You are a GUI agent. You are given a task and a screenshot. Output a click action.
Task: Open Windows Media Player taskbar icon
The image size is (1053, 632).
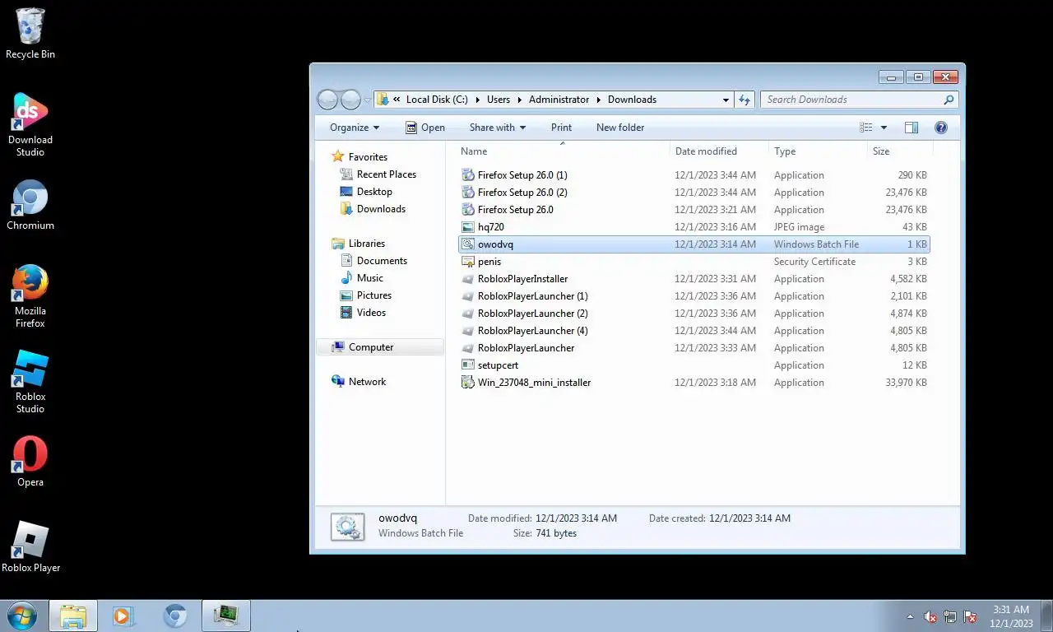[x=123, y=616]
